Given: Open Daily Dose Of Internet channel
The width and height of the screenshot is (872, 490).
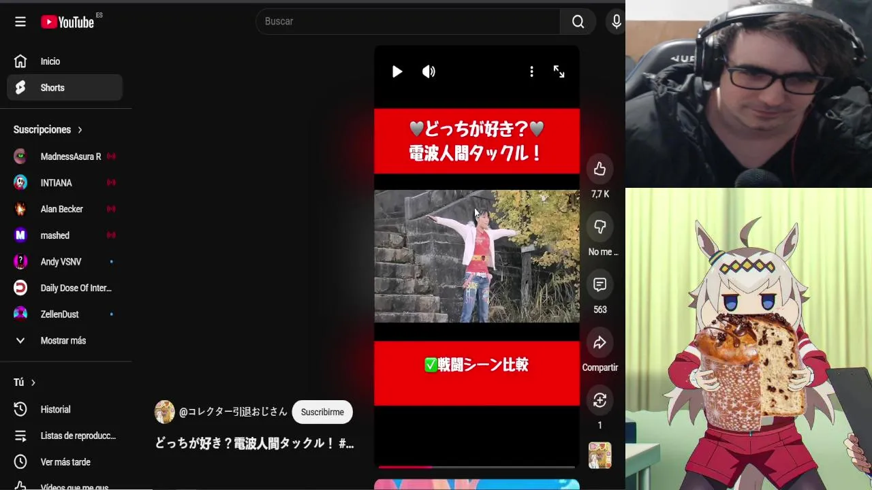Looking at the screenshot, I should click(x=65, y=288).
